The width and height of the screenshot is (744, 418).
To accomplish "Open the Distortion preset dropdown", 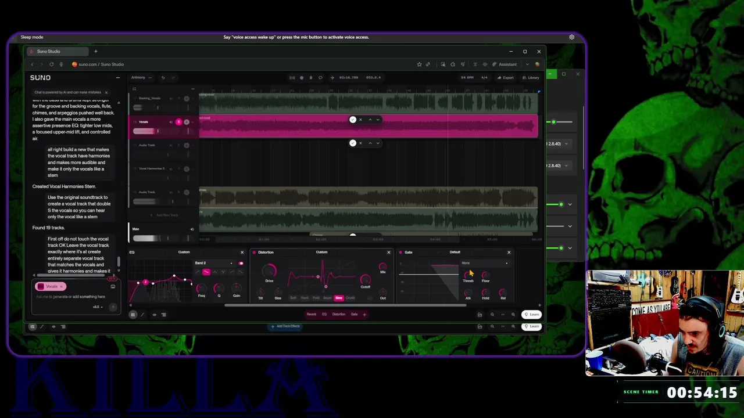I will point(321,252).
